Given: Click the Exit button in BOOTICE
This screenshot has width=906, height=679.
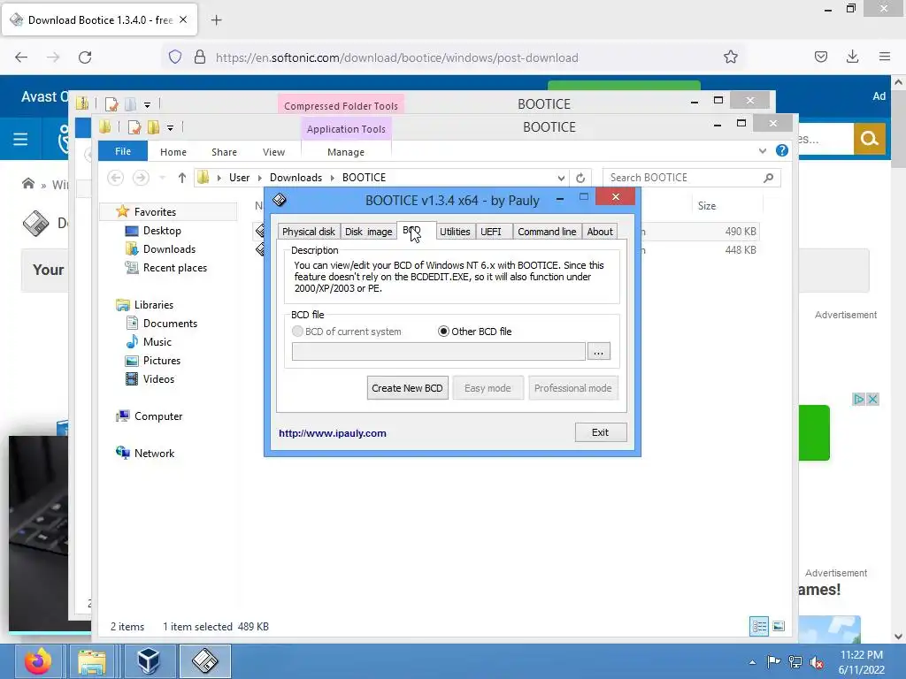Looking at the screenshot, I should 601,432.
